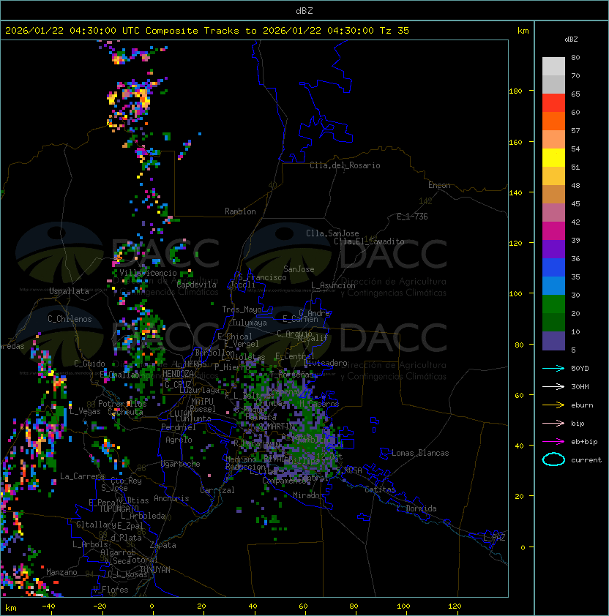Viewport: 609px width, 616px height.
Task: Click the 'Uspallata' map label
Action: pyautogui.click(x=69, y=291)
